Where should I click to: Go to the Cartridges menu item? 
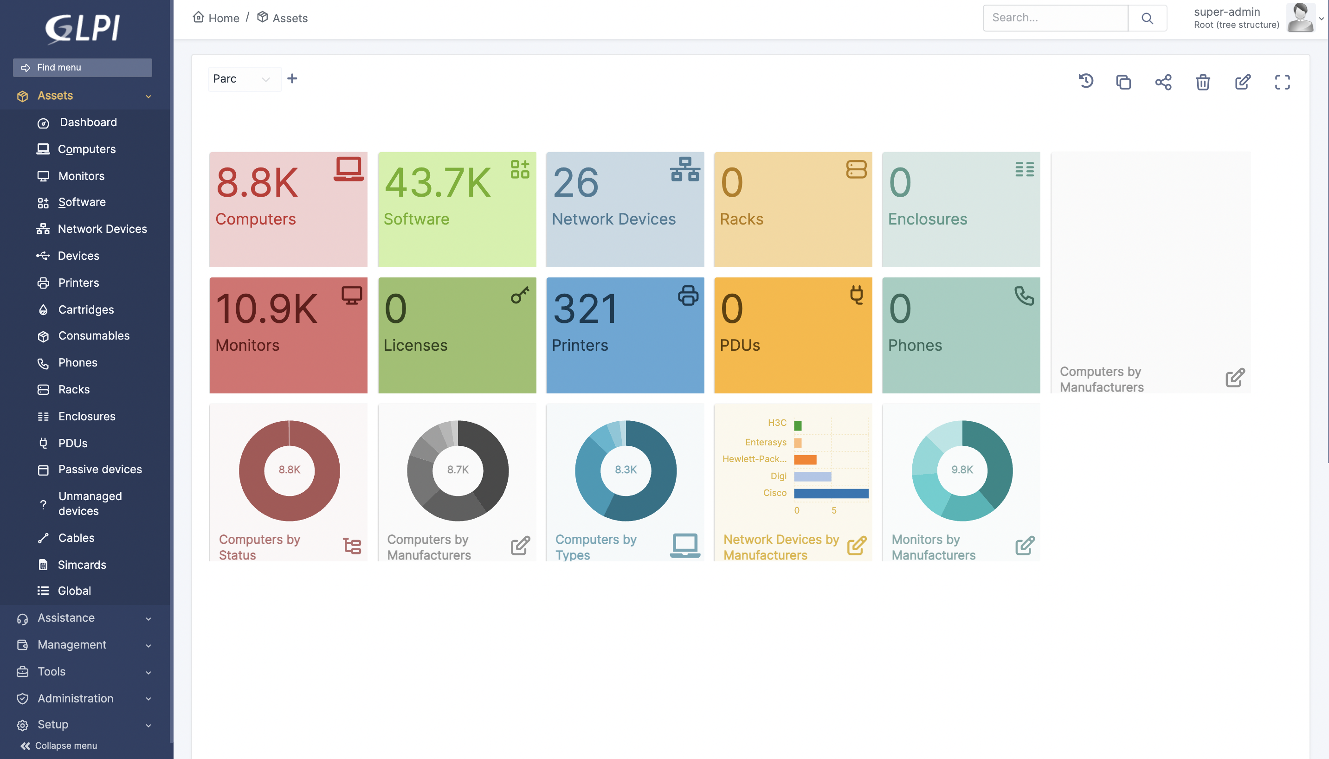click(86, 309)
